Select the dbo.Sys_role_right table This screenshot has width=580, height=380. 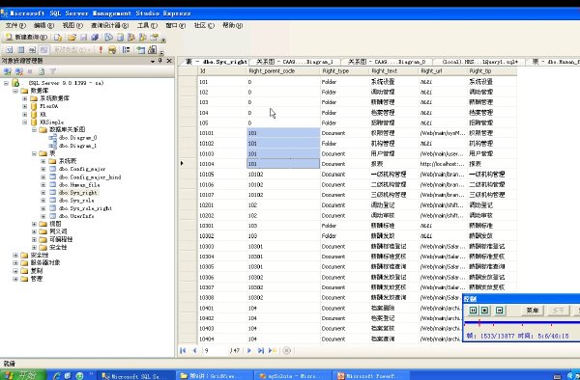85,208
